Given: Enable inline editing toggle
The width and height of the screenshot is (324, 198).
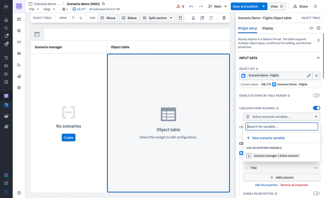Looking at the screenshot, I should pos(316,193).
